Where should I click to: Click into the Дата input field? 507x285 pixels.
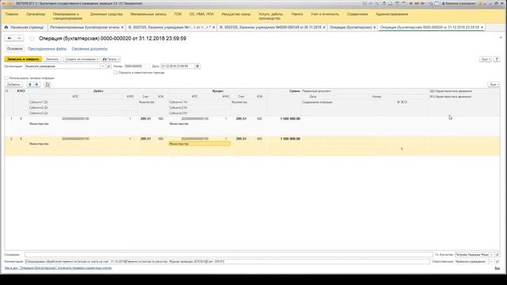tap(177, 66)
